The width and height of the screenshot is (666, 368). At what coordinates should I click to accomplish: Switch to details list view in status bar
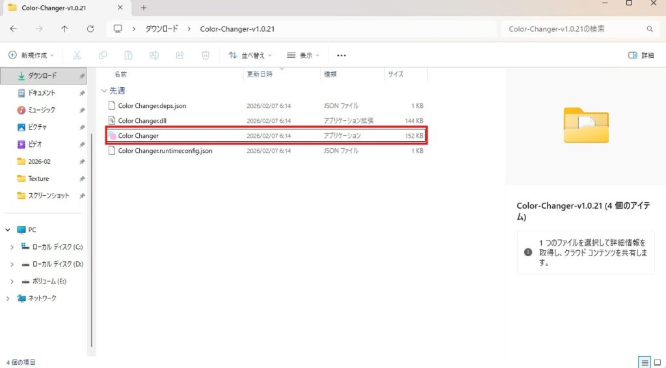tap(644, 362)
